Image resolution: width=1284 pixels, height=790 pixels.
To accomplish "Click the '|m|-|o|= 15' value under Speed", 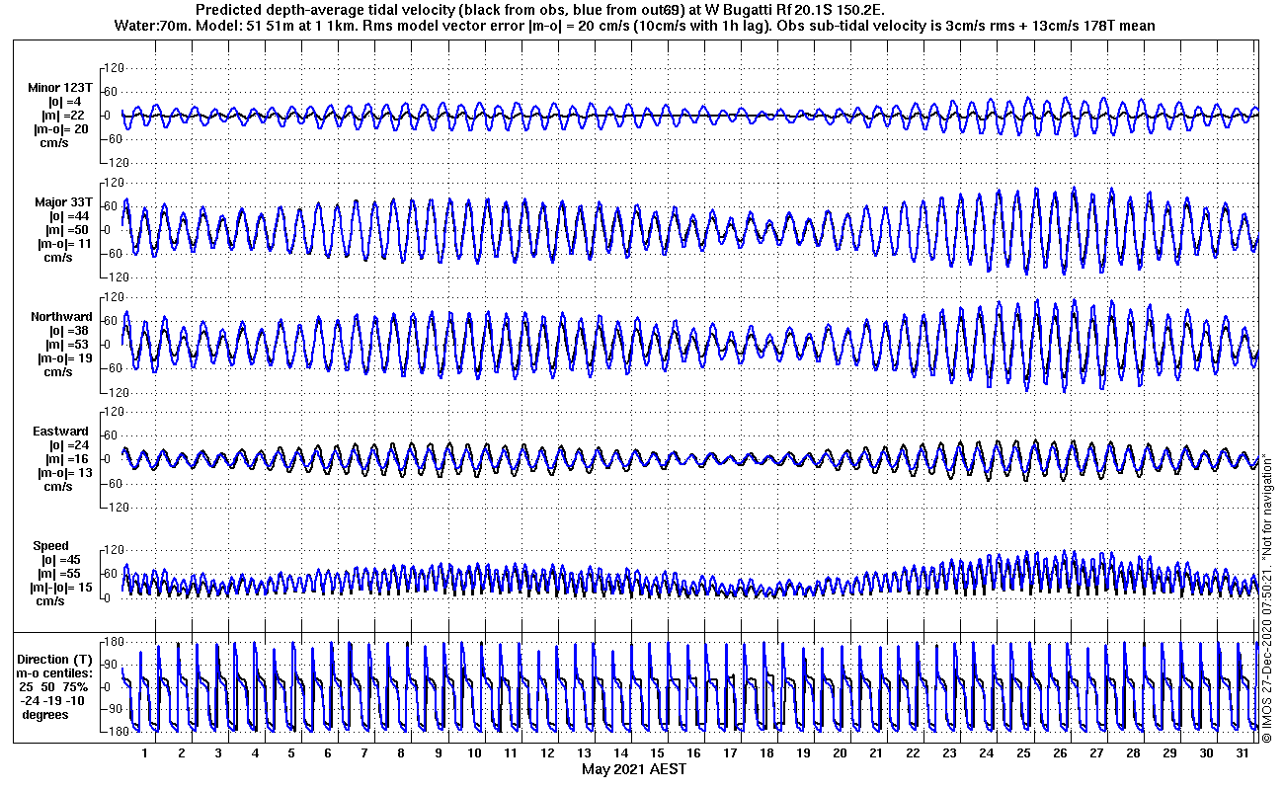I will coord(62,588).
